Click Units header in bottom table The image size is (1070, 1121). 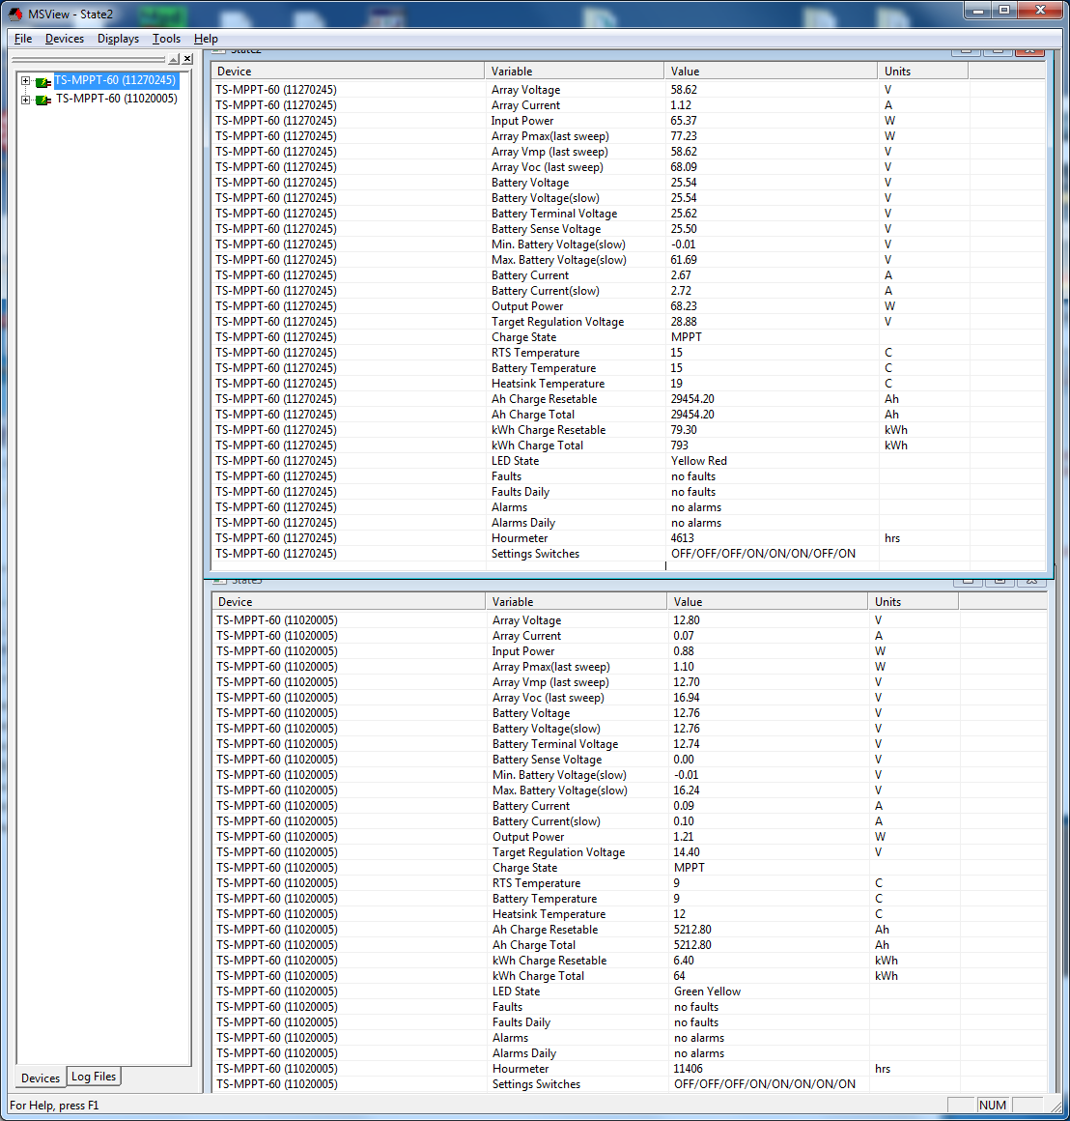pos(914,602)
